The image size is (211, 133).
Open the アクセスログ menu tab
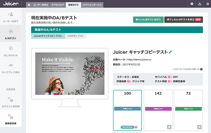(58, 5)
